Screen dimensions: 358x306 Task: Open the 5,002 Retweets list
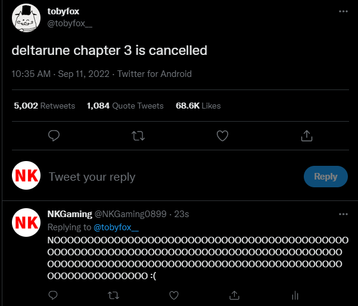pyautogui.click(x=44, y=106)
